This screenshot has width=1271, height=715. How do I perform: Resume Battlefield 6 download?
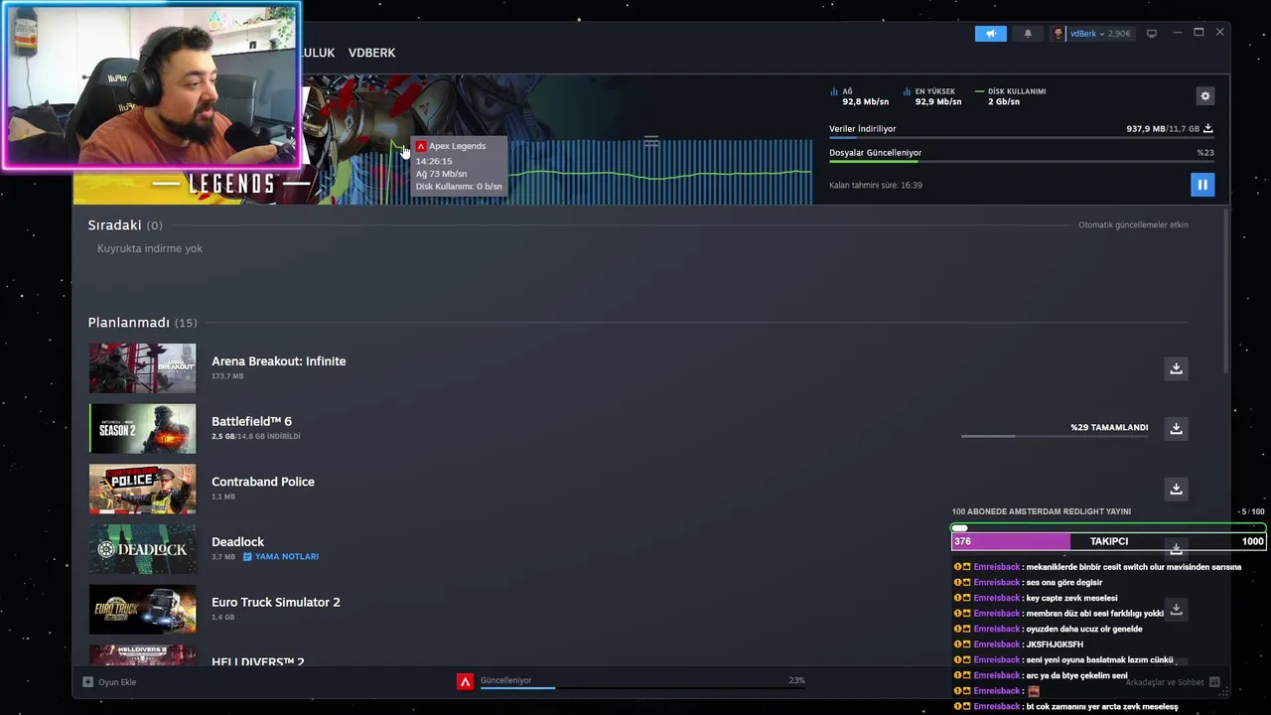point(1176,429)
